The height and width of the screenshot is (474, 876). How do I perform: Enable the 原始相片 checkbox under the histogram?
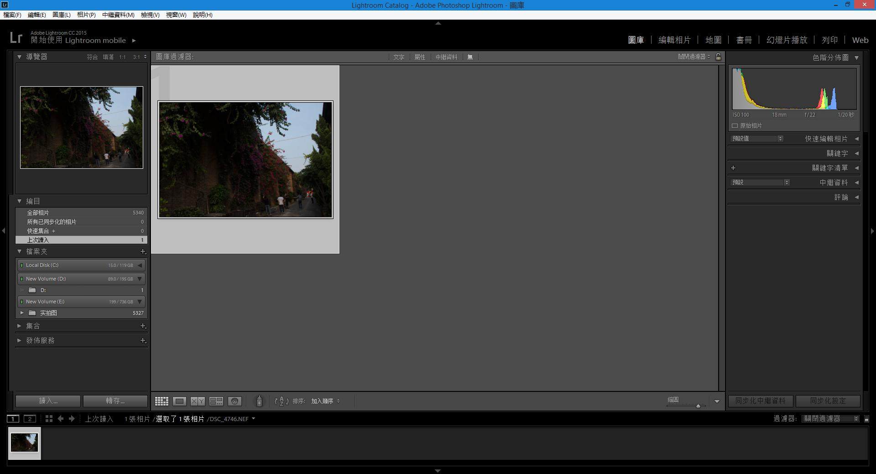735,125
